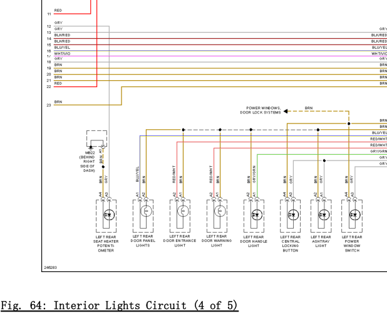Click the arrowhead pointing to Power Windows, Door Lock Systems
The height and width of the screenshot is (326, 387).
(x=286, y=111)
